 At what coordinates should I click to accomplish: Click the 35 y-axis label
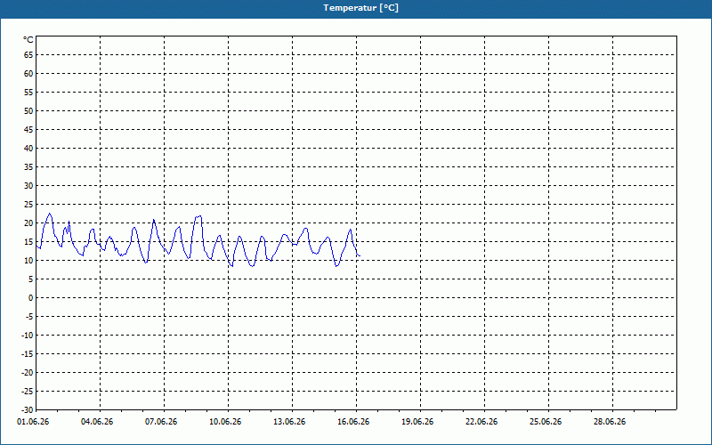[x=28, y=167]
